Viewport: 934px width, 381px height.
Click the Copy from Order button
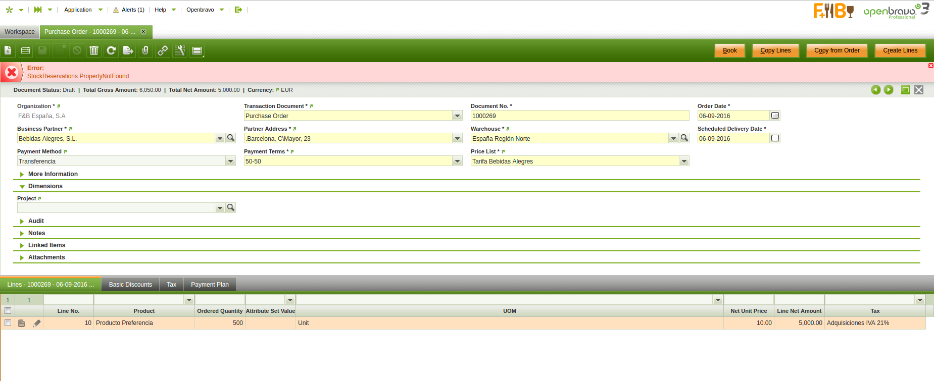tap(837, 50)
